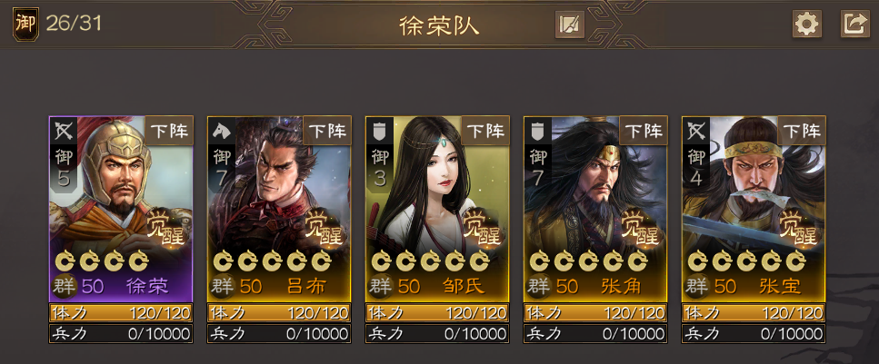Click the shield troop icon on 张角 card
Screen dimensions: 879x364
click(x=536, y=131)
